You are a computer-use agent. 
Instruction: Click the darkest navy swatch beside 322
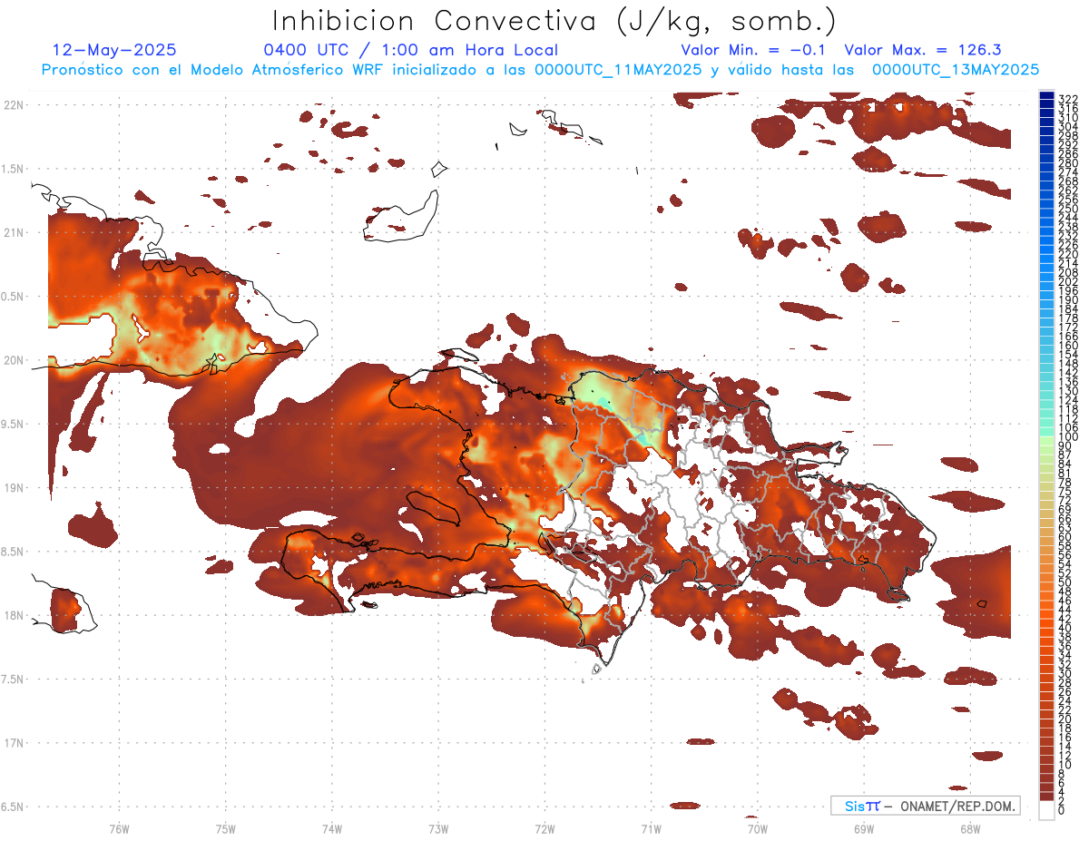(1045, 95)
